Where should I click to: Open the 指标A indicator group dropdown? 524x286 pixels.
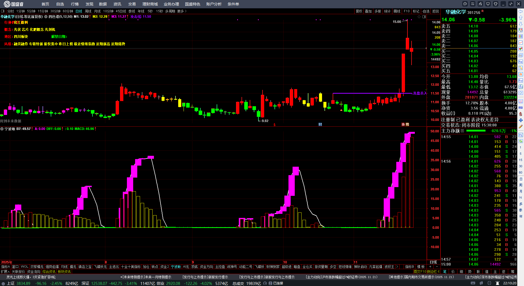[x=5, y=267]
